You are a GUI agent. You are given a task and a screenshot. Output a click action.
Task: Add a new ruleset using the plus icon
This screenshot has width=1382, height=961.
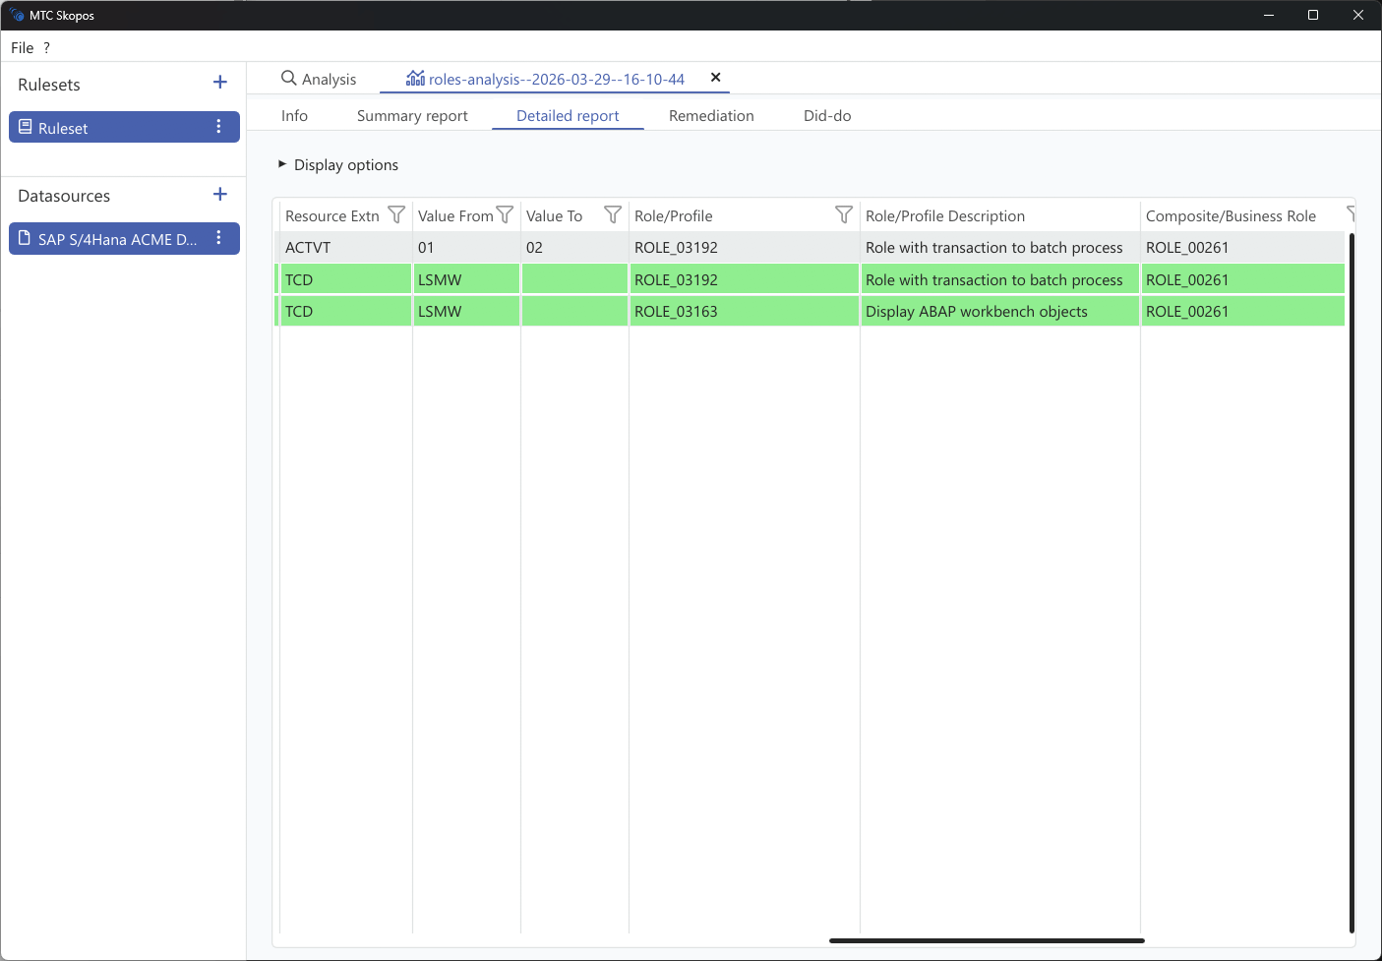pos(219,83)
